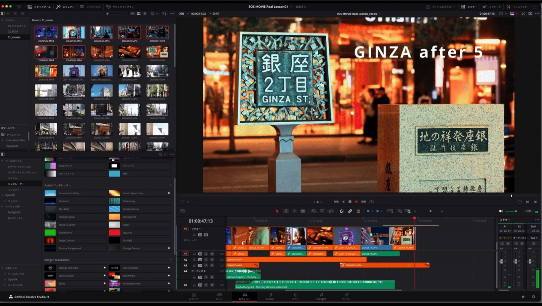Switch media pool to list view
The image size is (542, 306).
pyautogui.click(x=145, y=14)
